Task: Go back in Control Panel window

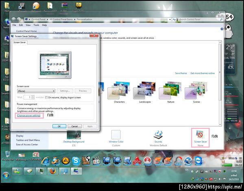Action: [x=14, y=19]
